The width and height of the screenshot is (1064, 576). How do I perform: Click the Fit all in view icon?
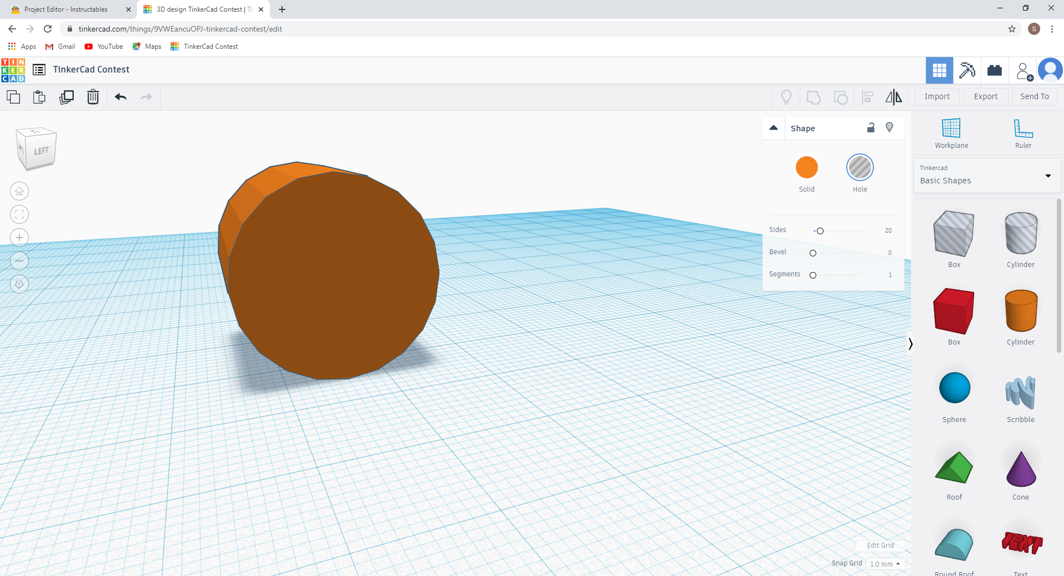[x=19, y=214]
